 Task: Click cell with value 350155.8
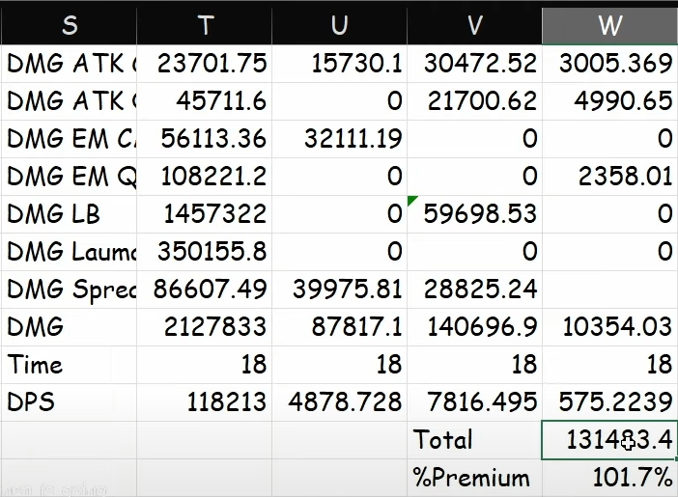pyautogui.click(x=204, y=252)
